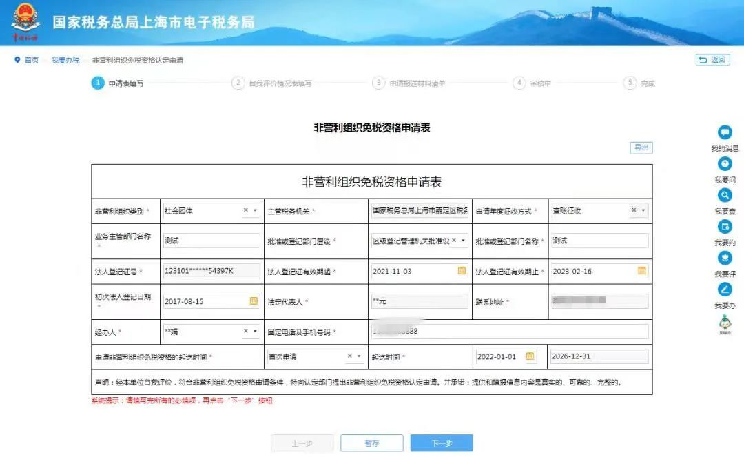The width and height of the screenshot is (744, 457).
Task: Go to step 4 审核中
Action: pyautogui.click(x=532, y=83)
